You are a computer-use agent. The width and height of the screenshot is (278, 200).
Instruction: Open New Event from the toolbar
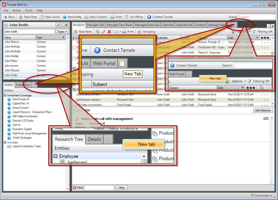[x=50, y=17]
